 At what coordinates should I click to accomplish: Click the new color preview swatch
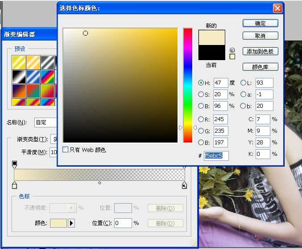coord(212,37)
